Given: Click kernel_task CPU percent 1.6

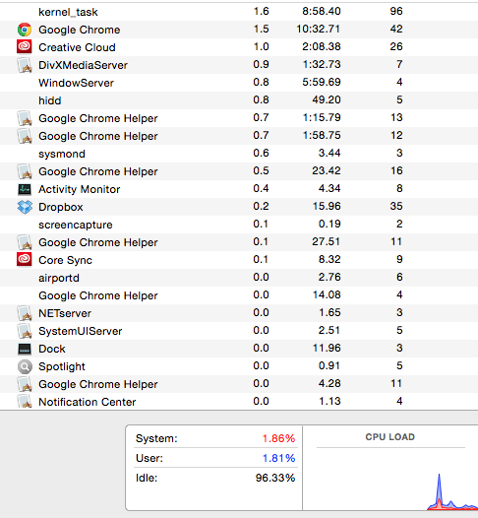Looking at the screenshot, I should coord(261,11).
